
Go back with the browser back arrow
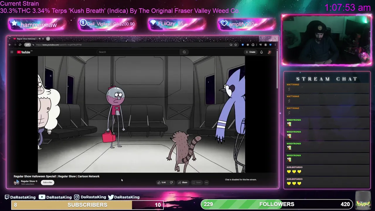coord(10,45)
